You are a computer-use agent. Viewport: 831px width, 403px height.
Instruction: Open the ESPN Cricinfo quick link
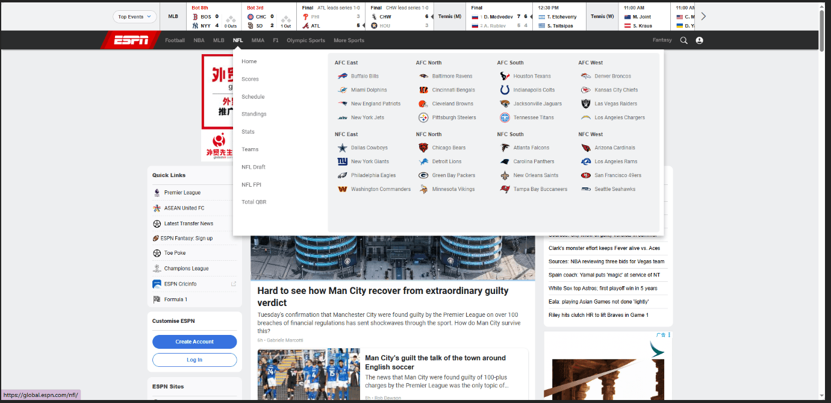(180, 284)
